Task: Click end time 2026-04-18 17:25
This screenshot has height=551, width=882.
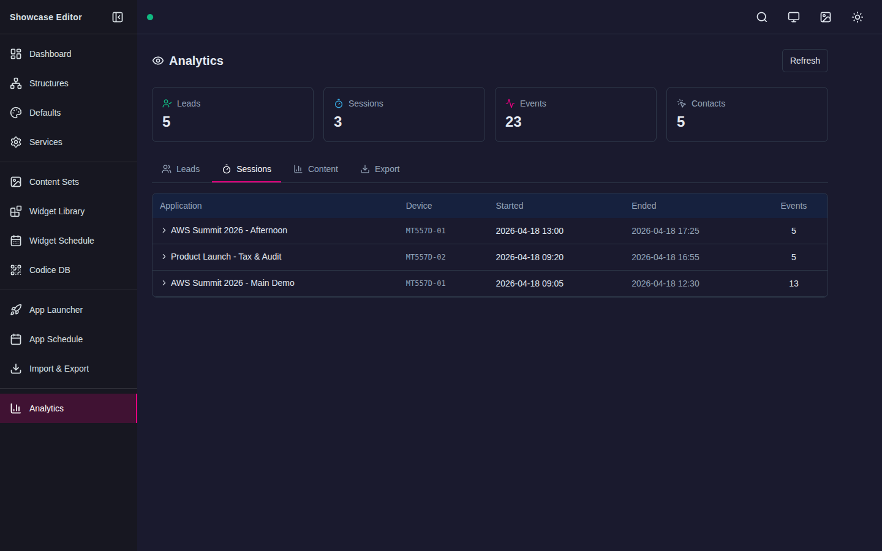Action: 665,231
